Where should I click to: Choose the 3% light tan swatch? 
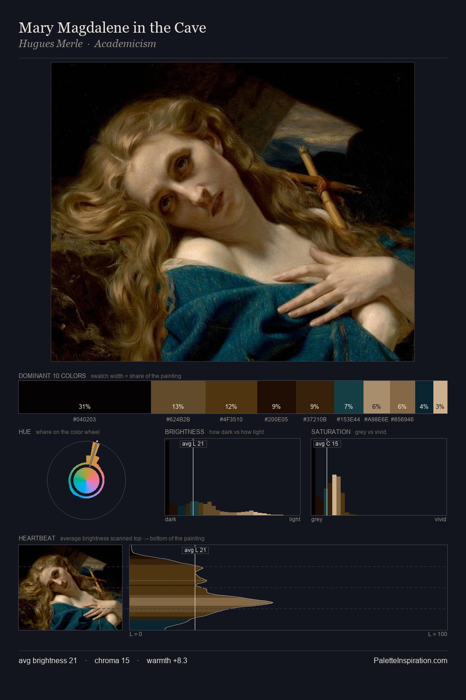click(440, 397)
